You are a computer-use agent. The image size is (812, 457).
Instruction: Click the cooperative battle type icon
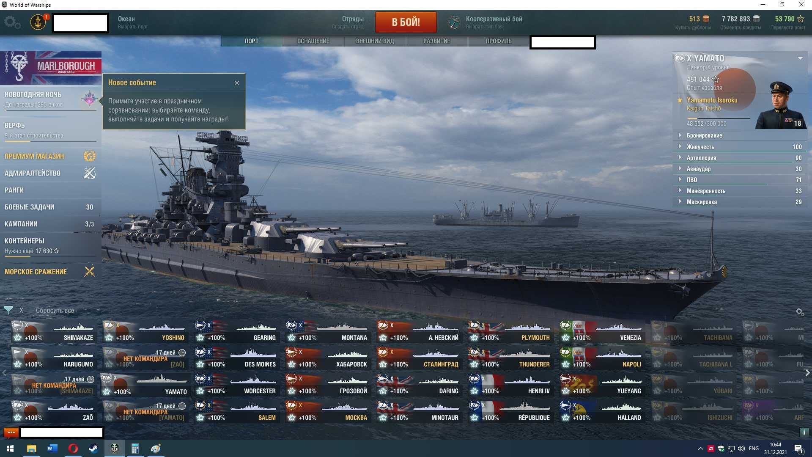pyautogui.click(x=454, y=22)
